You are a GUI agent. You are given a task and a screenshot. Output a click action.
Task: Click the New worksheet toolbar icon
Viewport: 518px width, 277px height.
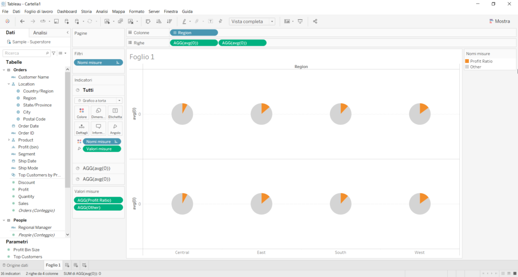107,21
